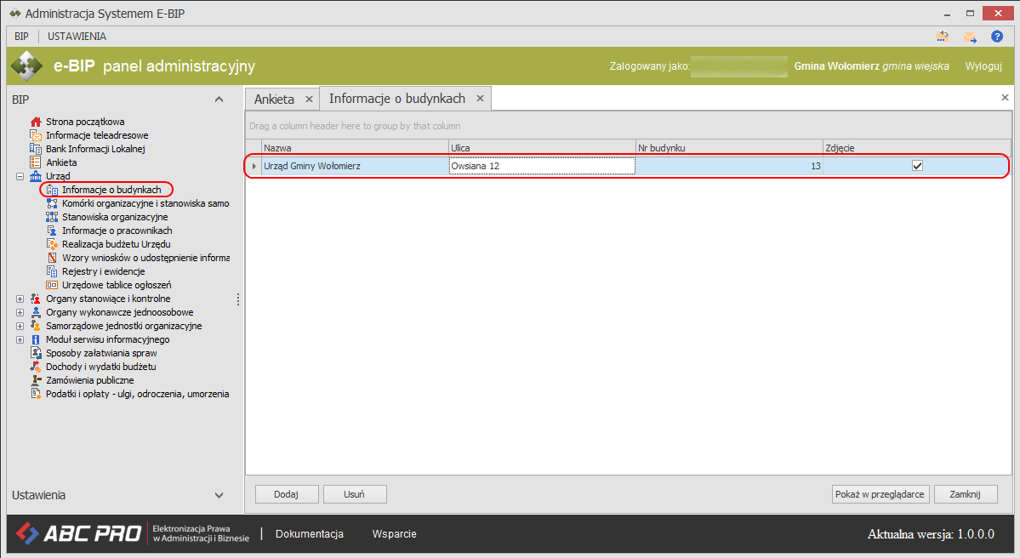Click the building number cell 13
This screenshot has width=1020, height=558.
(729, 166)
